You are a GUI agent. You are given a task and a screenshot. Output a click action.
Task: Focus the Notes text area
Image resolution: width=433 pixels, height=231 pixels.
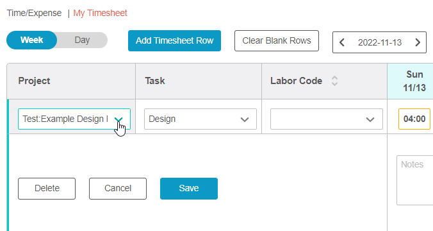point(415,180)
